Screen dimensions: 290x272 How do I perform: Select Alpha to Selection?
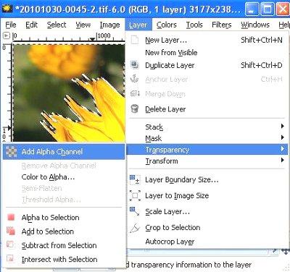[64, 217]
